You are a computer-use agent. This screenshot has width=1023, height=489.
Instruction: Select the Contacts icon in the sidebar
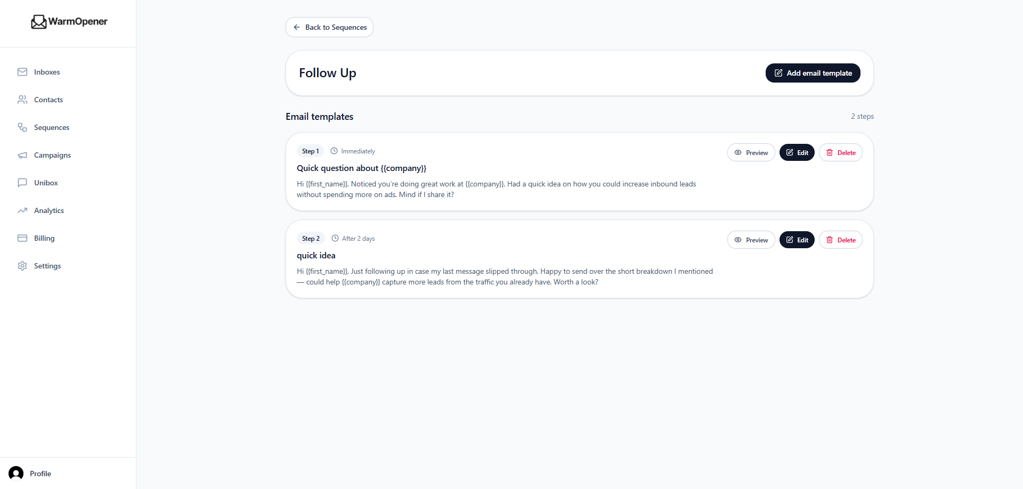tap(22, 100)
